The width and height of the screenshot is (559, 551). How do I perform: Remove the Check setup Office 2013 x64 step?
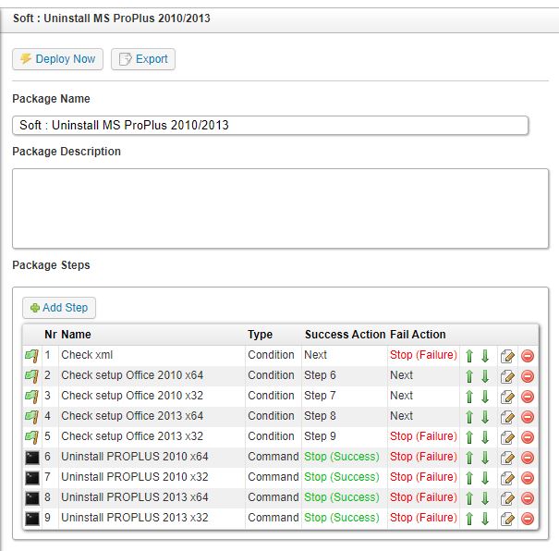point(528,417)
